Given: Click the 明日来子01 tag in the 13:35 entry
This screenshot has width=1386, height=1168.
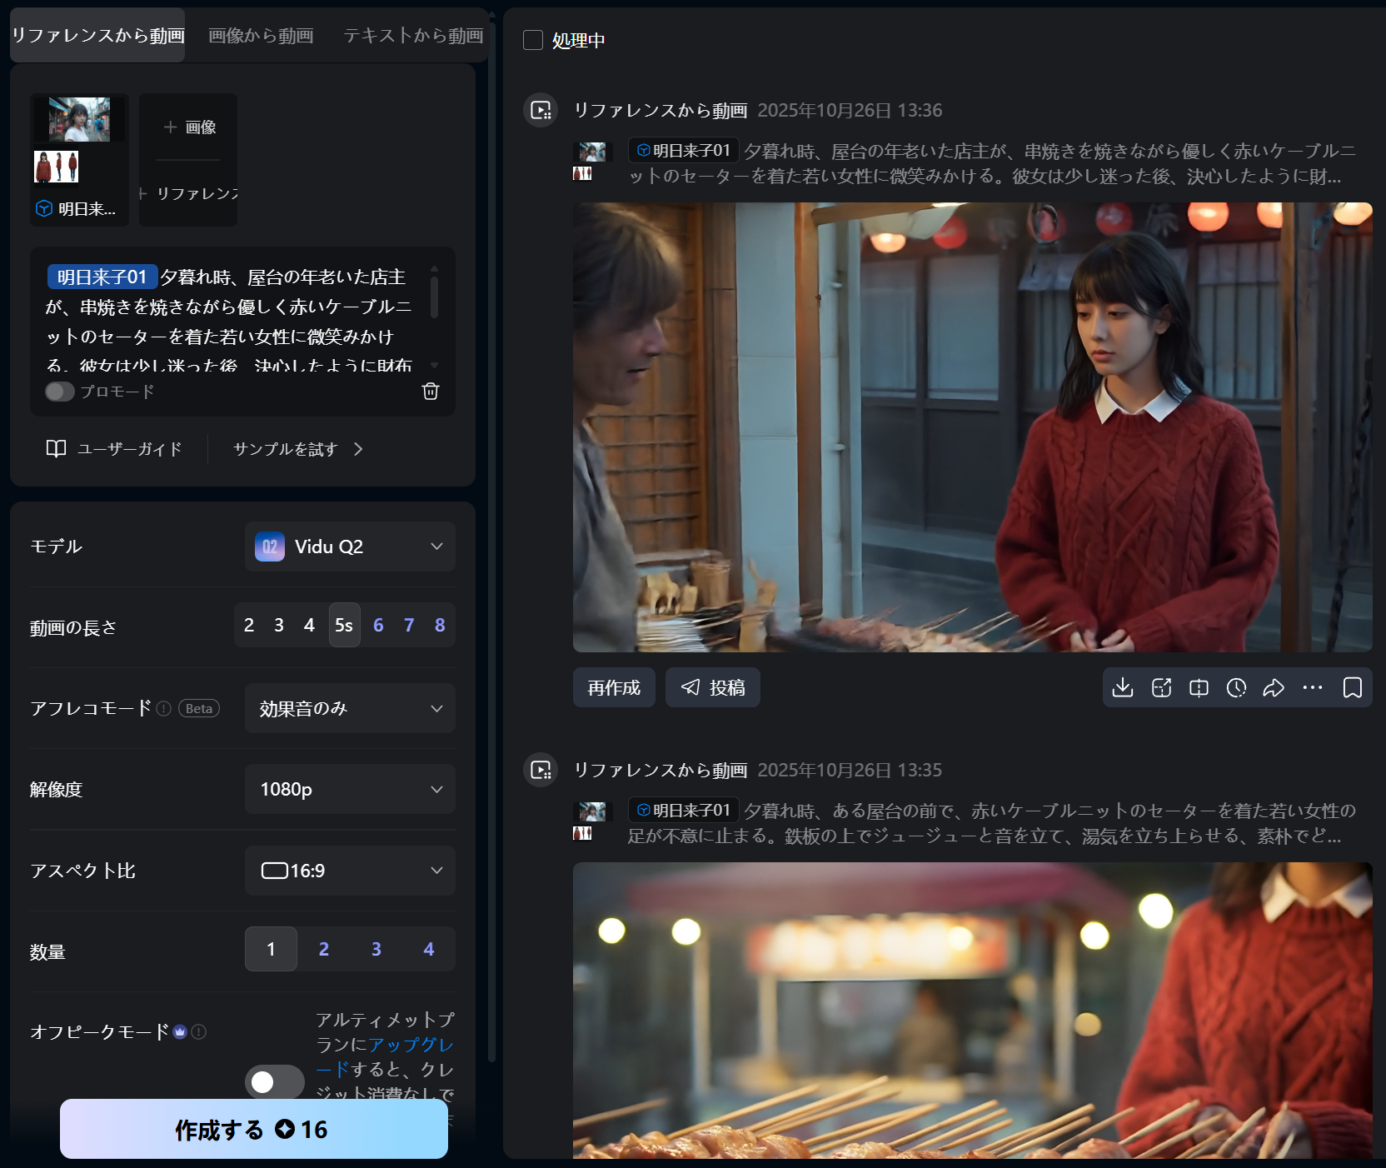Looking at the screenshot, I should [684, 811].
